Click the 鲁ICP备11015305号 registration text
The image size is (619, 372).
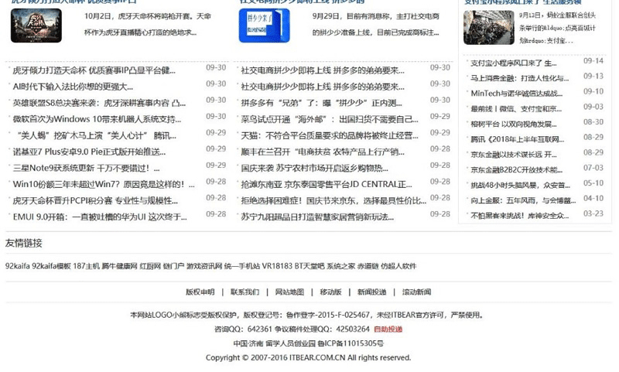351,343
